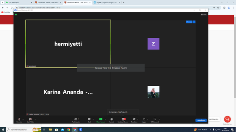The height and width of the screenshot is (132, 236).
Task: Open the notification center icon
Action: (x=232, y=129)
